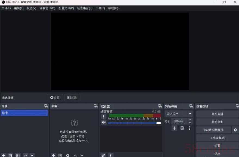Toggle 启动虚拟摄像机 virtual camera
Screen dimensions: 239x157
click(x=213, y=130)
